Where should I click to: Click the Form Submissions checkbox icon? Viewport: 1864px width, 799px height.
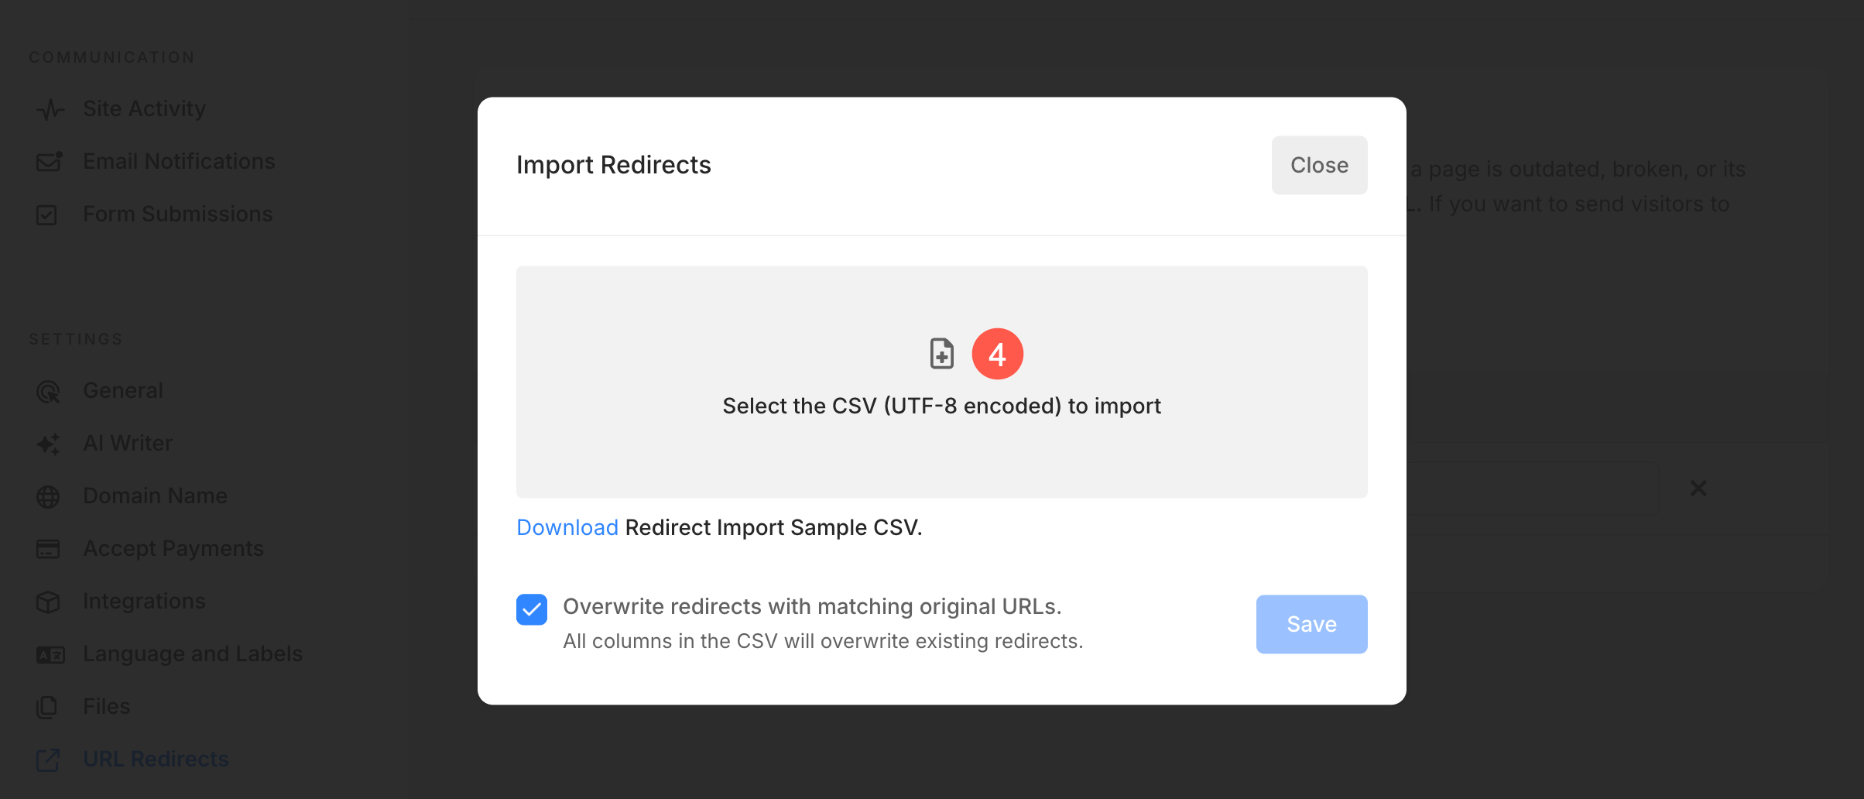click(47, 214)
